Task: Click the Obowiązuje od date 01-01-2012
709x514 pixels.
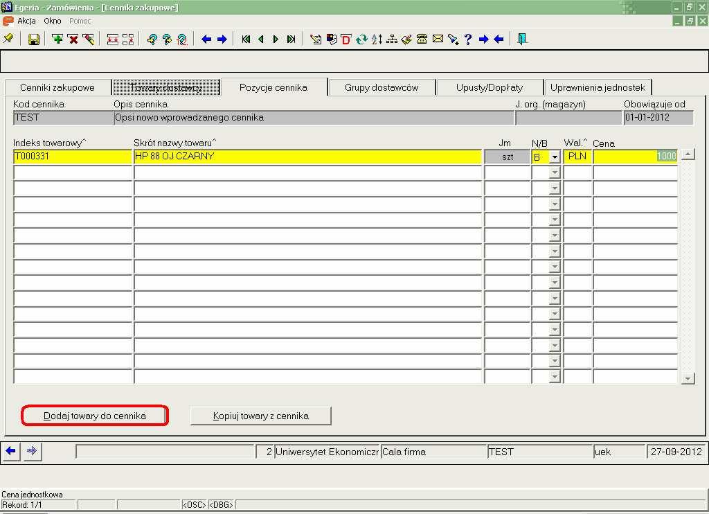Action: pyautogui.click(x=658, y=118)
